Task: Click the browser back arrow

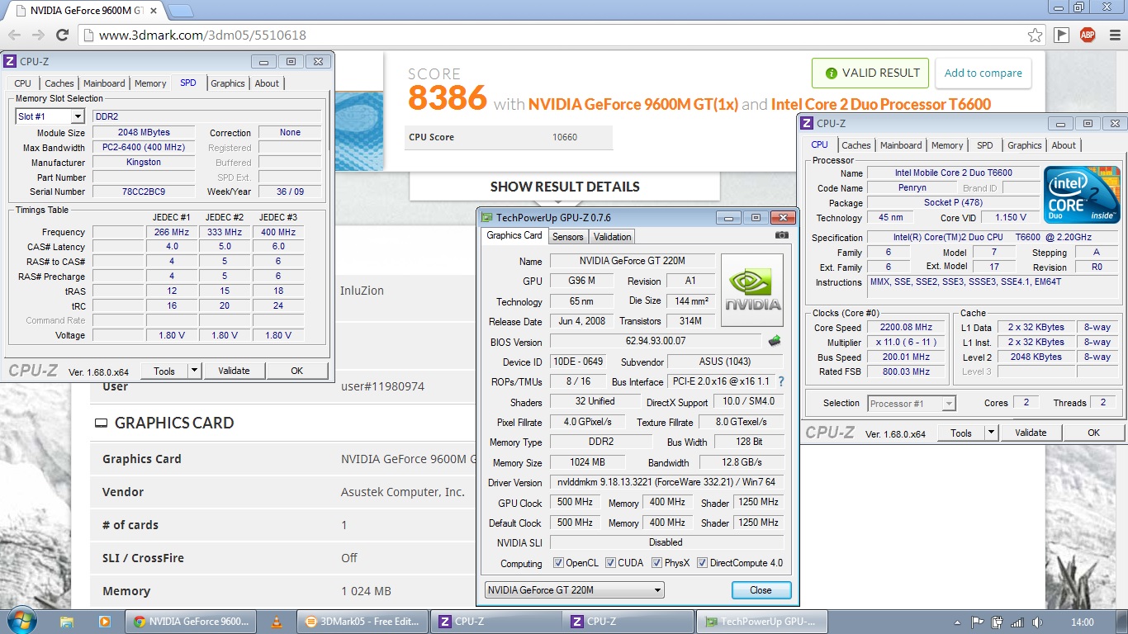Action: (x=14, y=35)
